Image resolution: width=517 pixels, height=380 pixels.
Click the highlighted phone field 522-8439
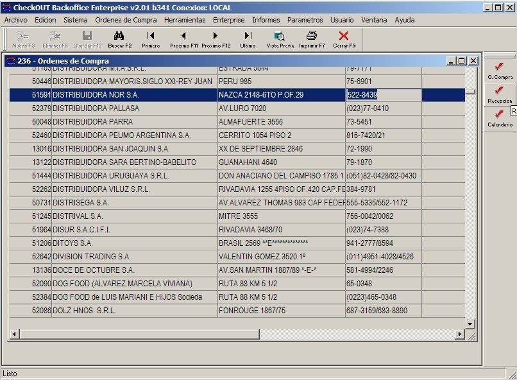click(384, 95)
